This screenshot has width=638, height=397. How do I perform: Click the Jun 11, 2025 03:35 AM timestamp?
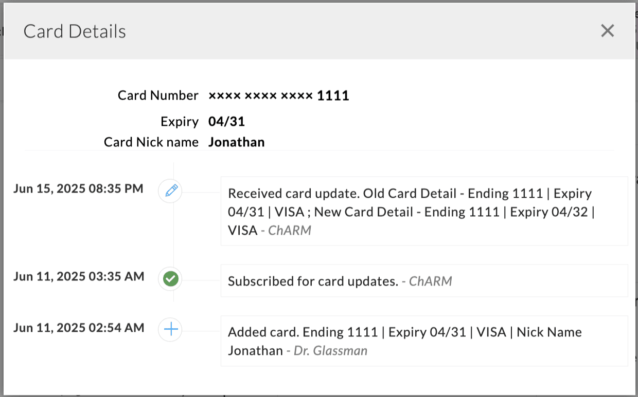pyautogui.click(x=78, y=276)
